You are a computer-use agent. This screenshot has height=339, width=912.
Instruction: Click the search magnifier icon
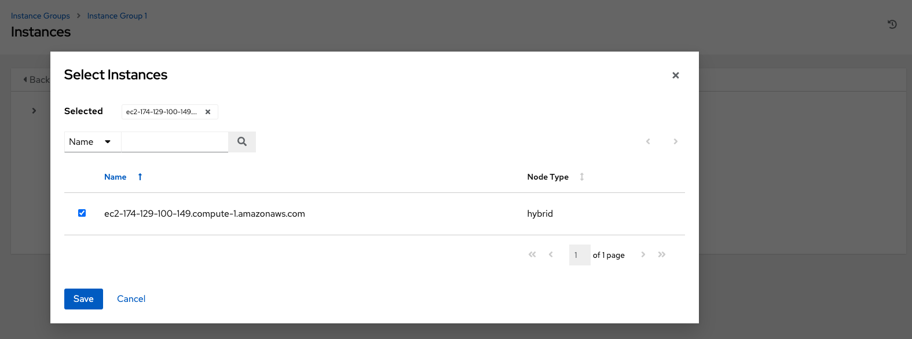[x=241, y=141]
